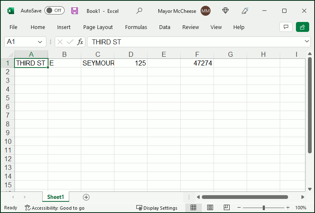Click the Insert Function fx icon

pyautogui.click(x=80, y=42)
